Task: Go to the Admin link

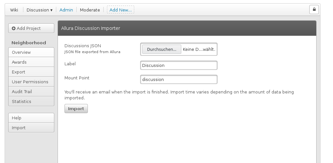Action: tap(66, 10)
